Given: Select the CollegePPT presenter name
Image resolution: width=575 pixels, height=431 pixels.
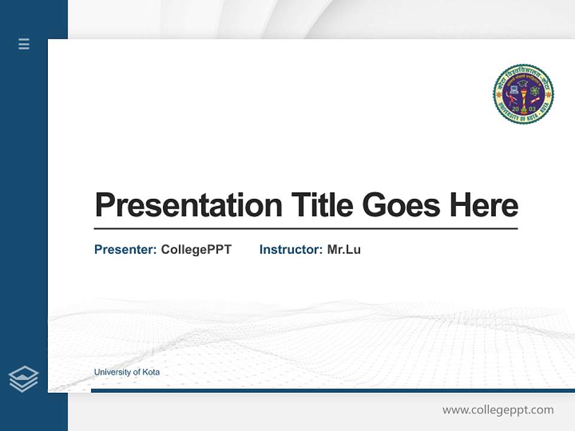Looking at the screenshot, I should pyautogui.click(x=195, y=250).
